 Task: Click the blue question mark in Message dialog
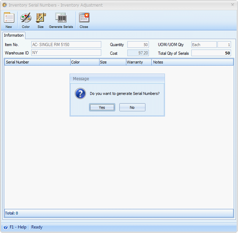click(80, 94)
